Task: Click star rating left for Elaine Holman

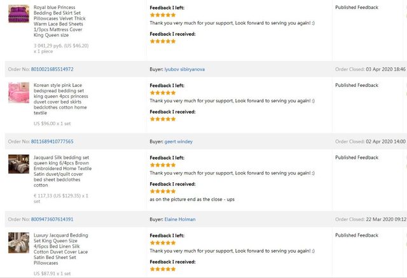Action: click(x=162, y=242)
